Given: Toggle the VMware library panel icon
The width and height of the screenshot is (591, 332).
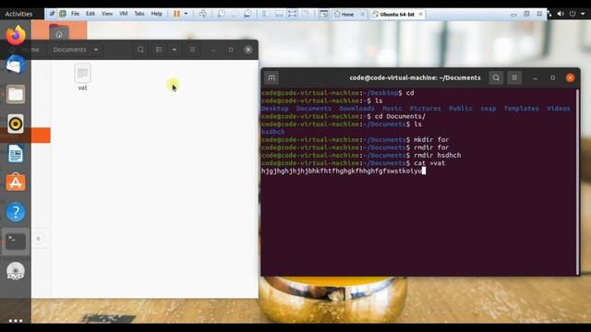Looking at the screenshot, I should tap(265, 14).
